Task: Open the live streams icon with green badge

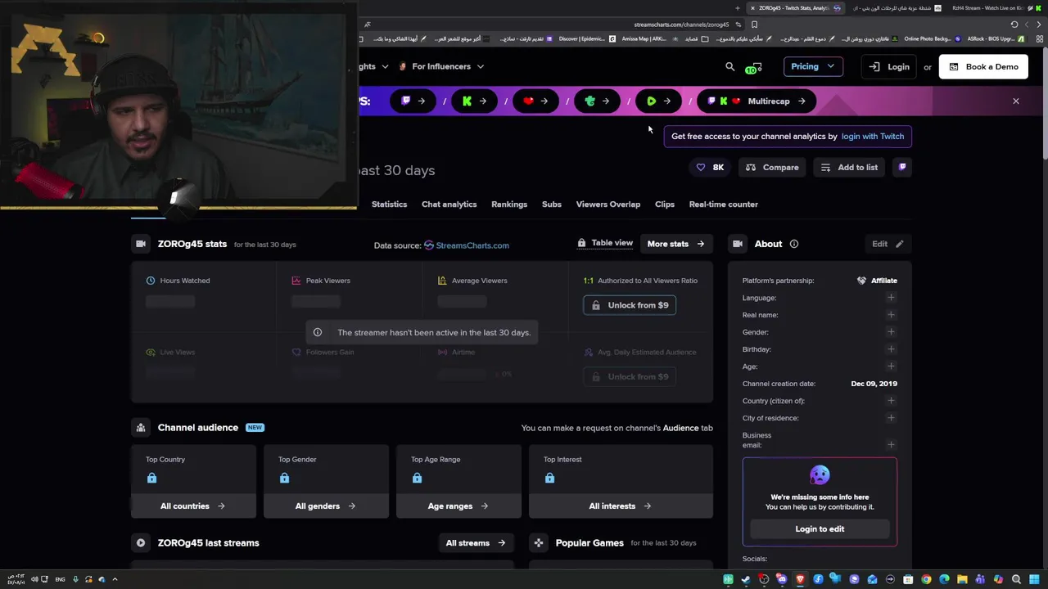Action: (x=754, y=67)
